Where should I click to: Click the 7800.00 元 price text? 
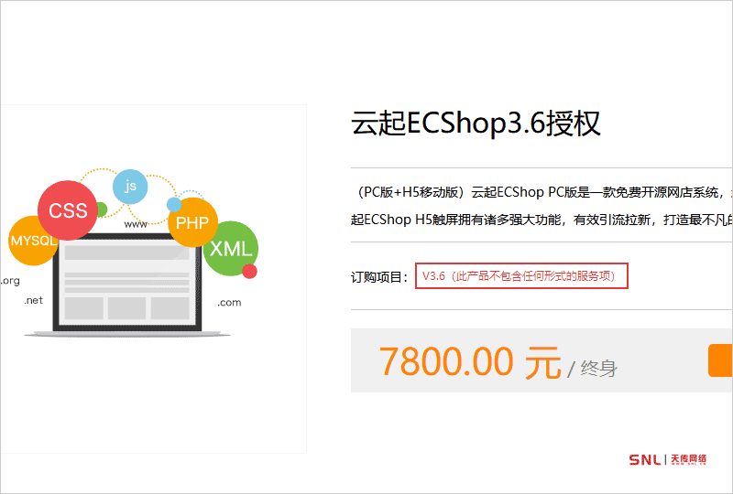(x=470, y=361)
